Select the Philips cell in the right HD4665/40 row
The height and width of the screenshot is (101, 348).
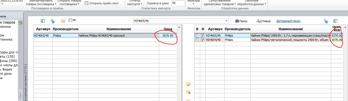tap(237, 35)
